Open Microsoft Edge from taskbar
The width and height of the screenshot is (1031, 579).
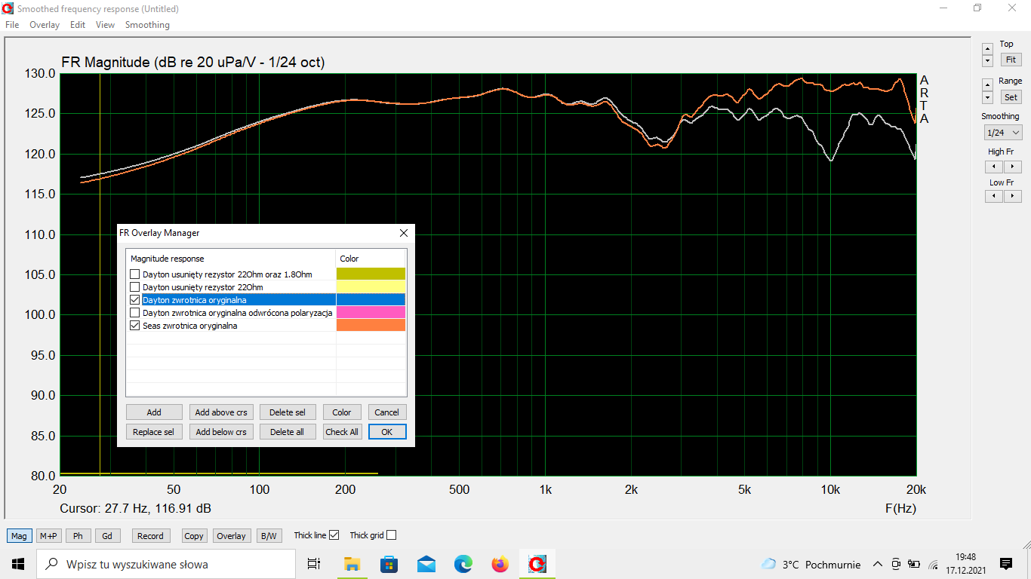click(x=463, y=564)
